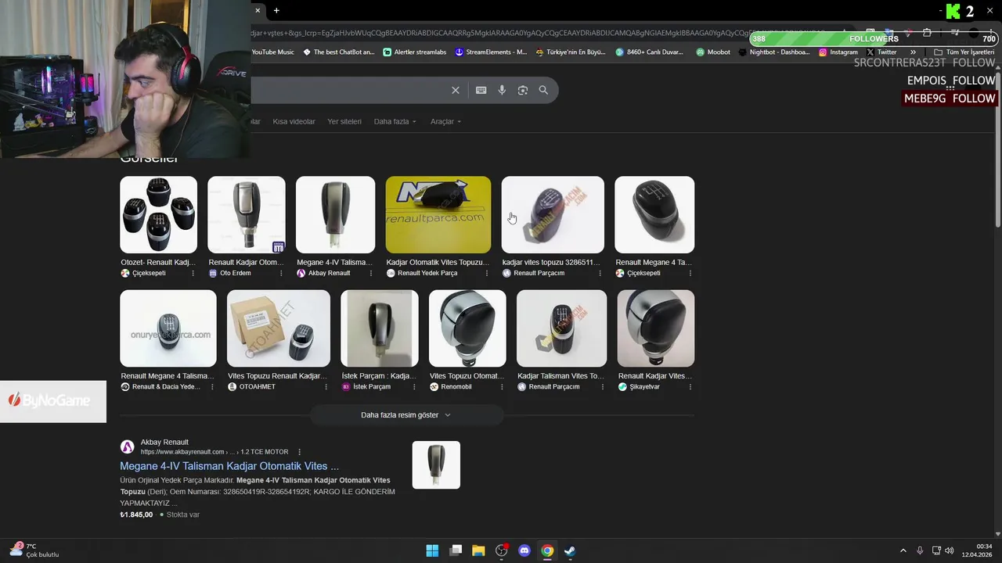Search by image with Google Lens
Image resolution: width=1002 pixels, height=563 pixels.
523,90
